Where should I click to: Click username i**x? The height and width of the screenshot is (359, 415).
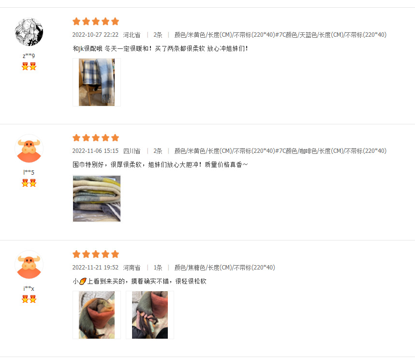29,288
